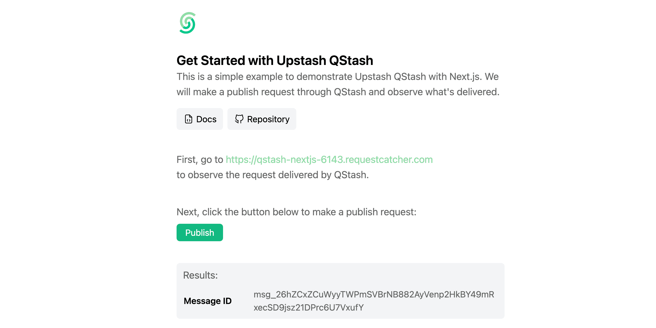
Task: Select the code-file icon in the Docs button
Action: point(188,119)
